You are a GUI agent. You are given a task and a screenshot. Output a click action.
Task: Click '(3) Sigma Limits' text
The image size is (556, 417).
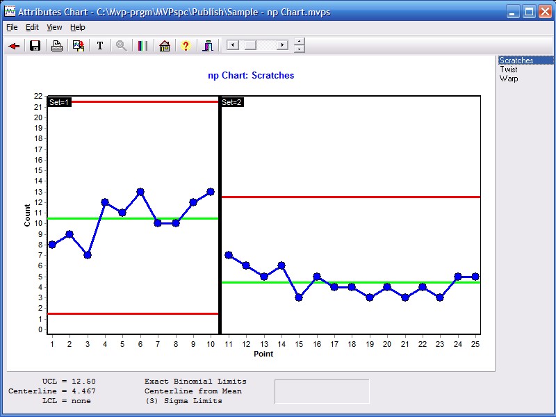coord(183,401)
